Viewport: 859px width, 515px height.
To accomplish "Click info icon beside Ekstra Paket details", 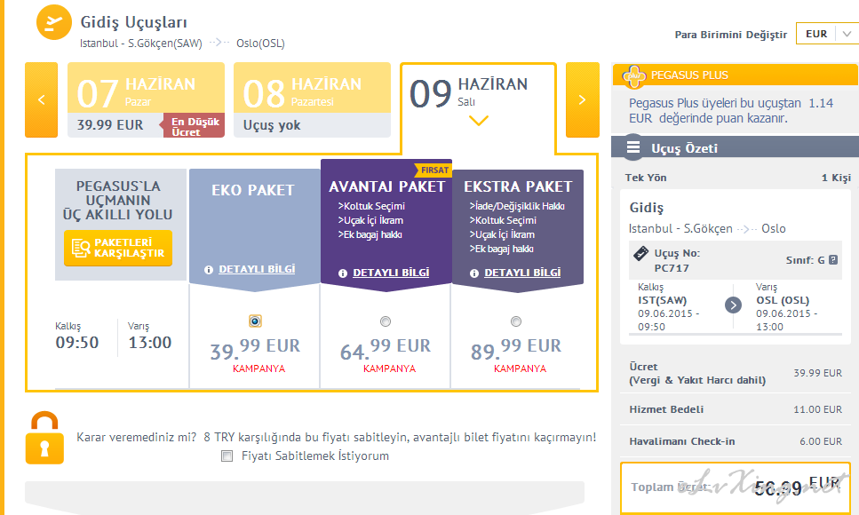I will click(x=474, y=273).
